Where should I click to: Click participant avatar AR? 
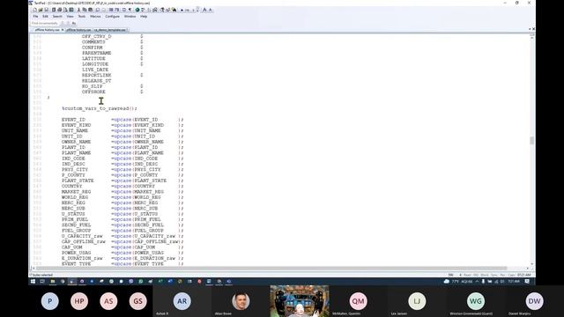[182, 301]
